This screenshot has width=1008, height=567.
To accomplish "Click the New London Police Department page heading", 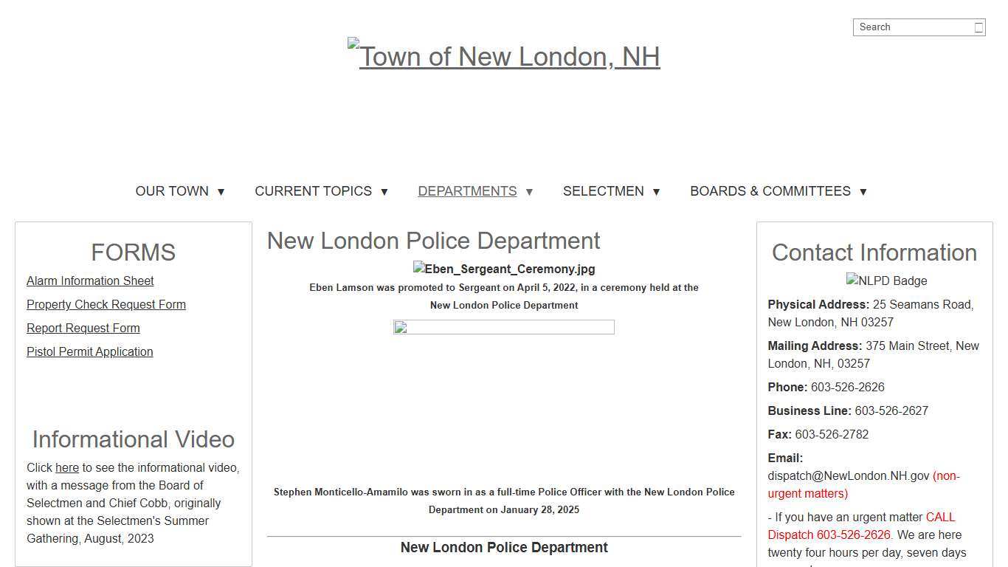I will (434, 241).
